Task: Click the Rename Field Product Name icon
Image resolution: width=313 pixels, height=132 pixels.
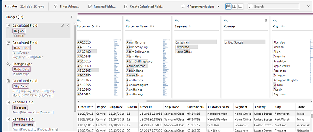Action: tap(8, 119)
